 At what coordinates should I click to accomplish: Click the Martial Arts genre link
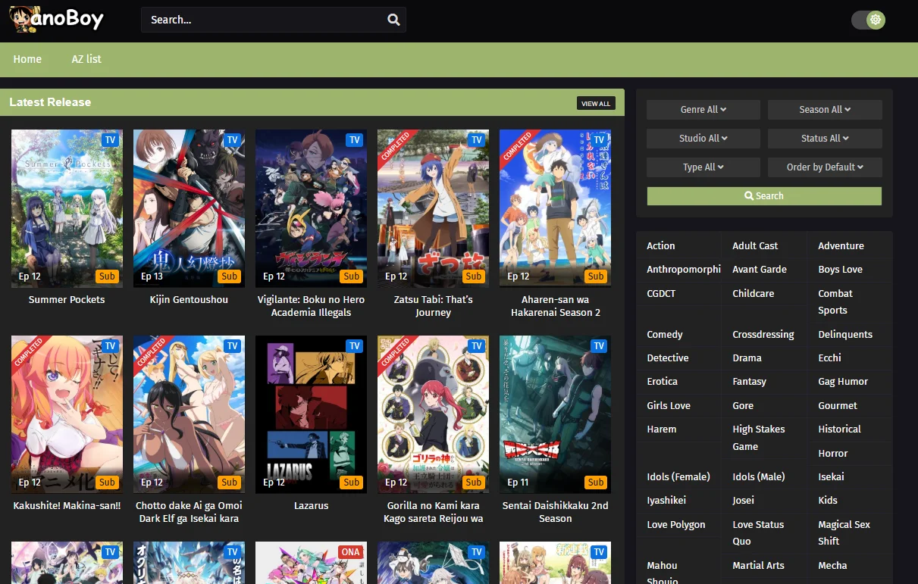[x=758, y=566]
